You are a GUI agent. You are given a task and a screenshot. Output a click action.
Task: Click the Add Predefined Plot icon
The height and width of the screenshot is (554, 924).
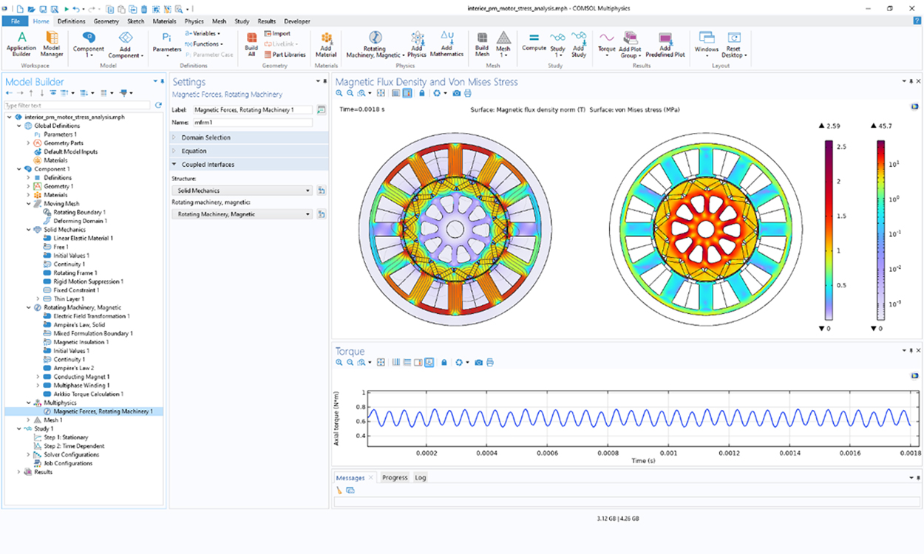[x=664, y=43]
